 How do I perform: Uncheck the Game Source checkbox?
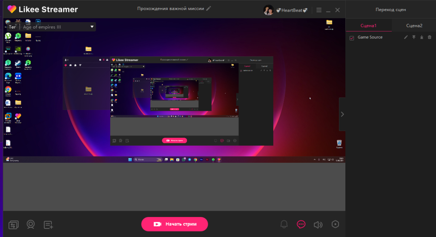click(352, 38)
